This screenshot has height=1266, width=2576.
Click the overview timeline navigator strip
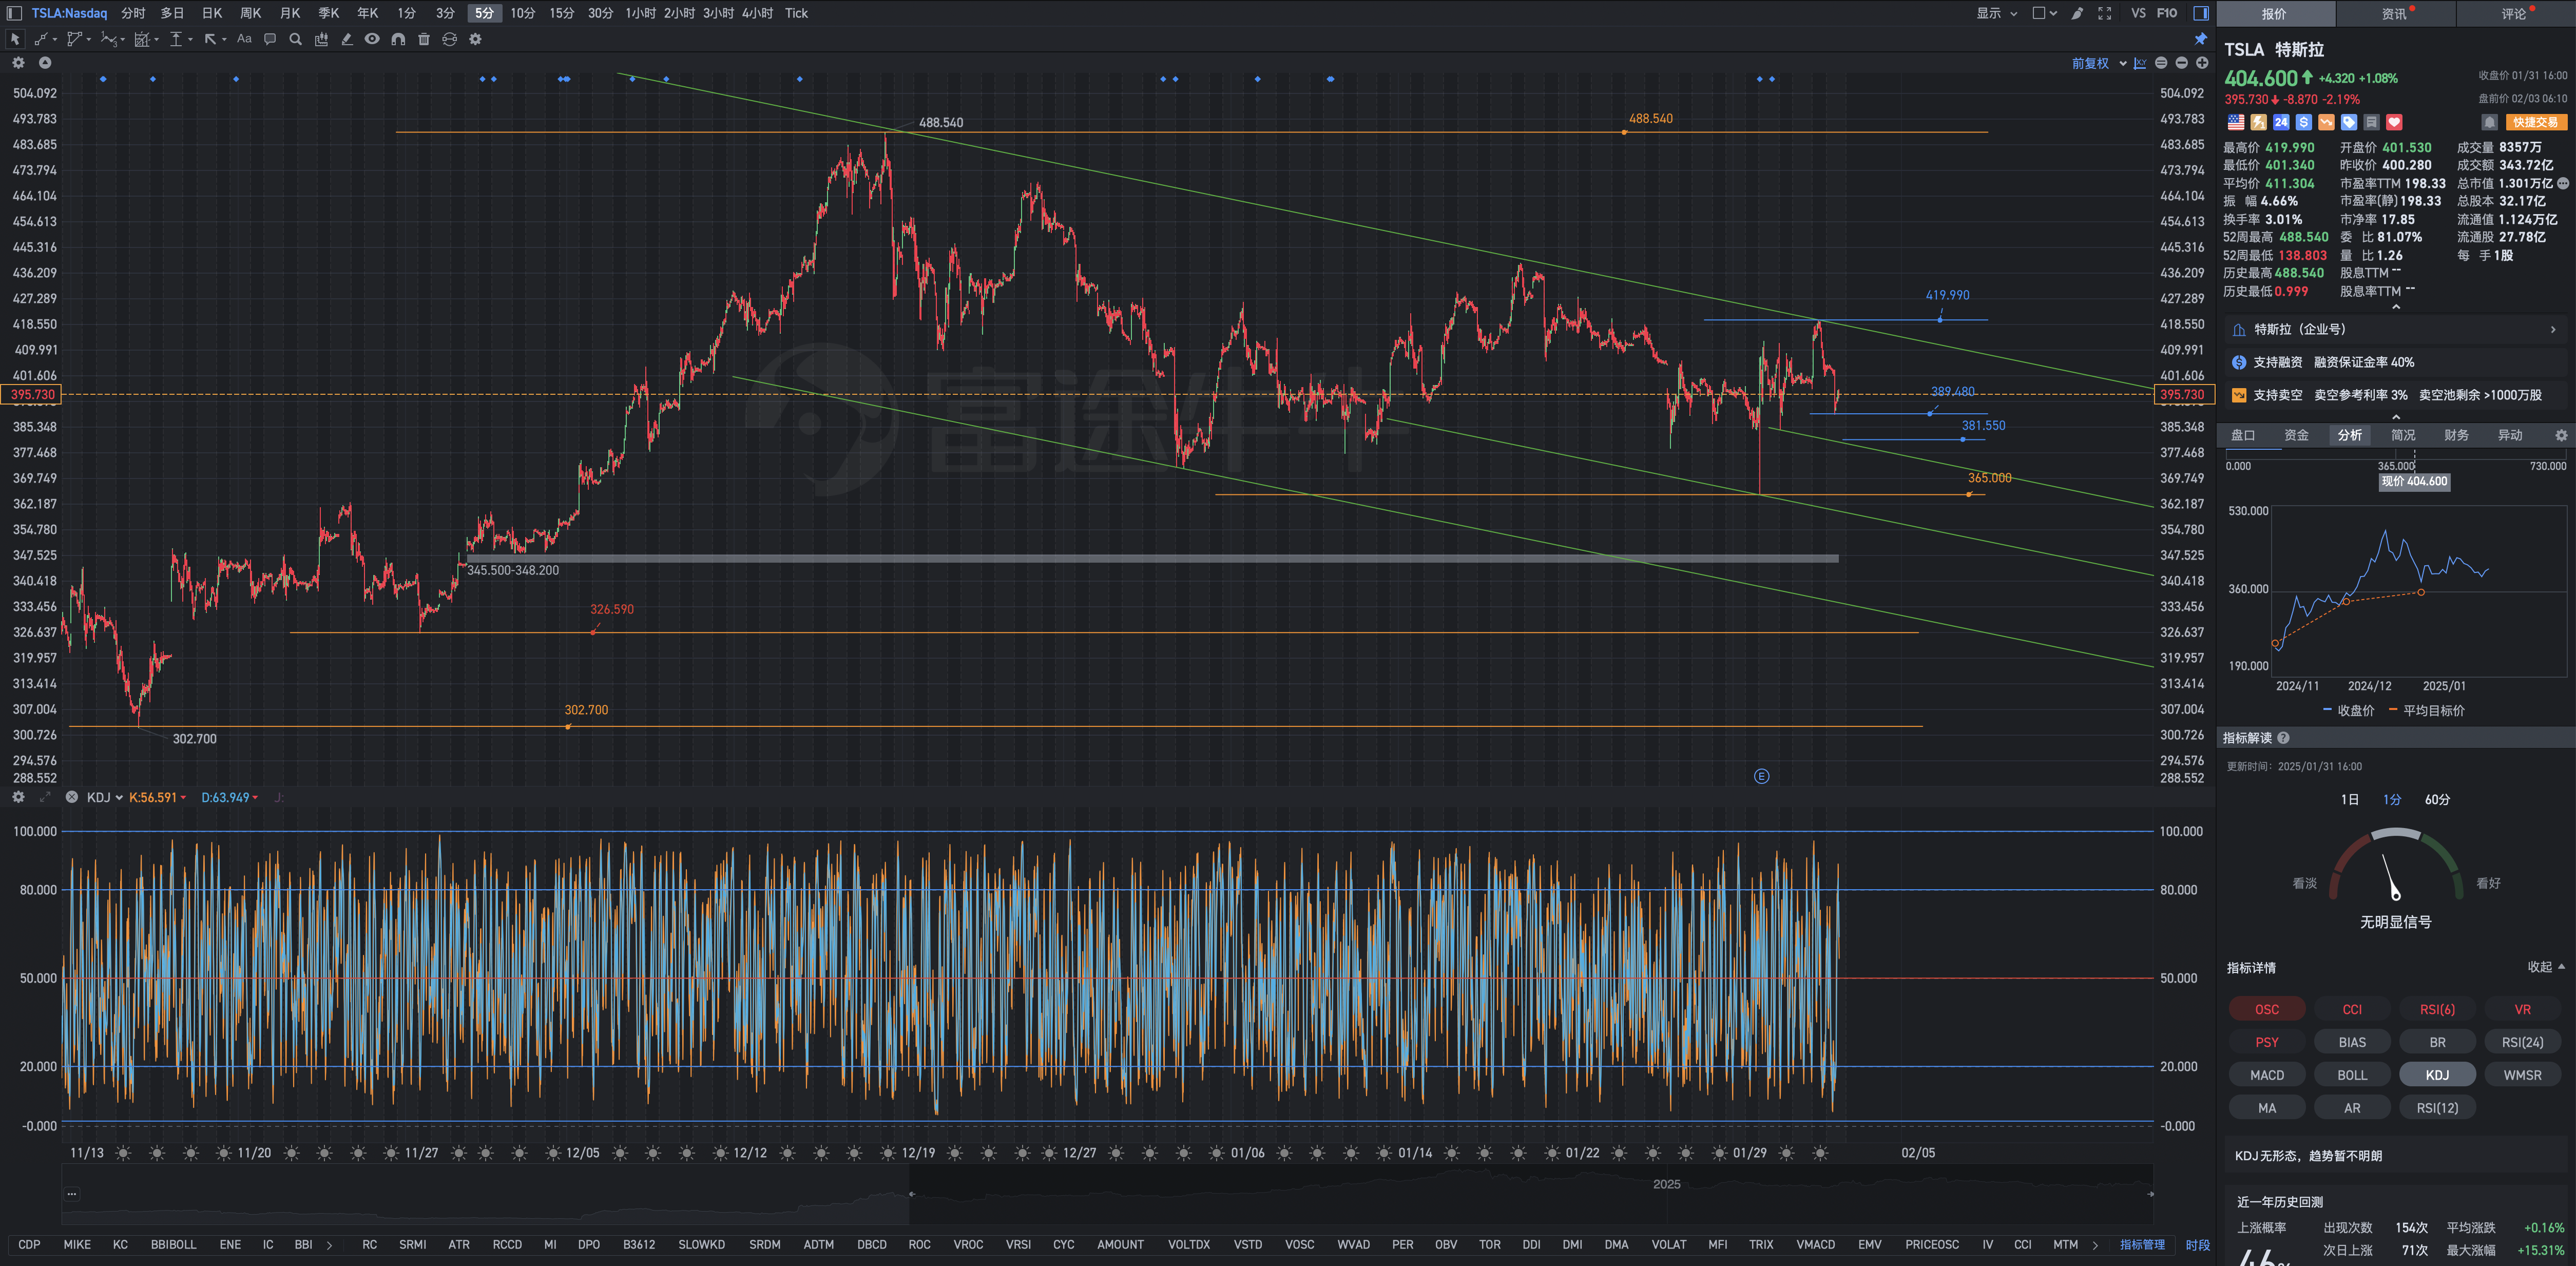point(1107,1194)
